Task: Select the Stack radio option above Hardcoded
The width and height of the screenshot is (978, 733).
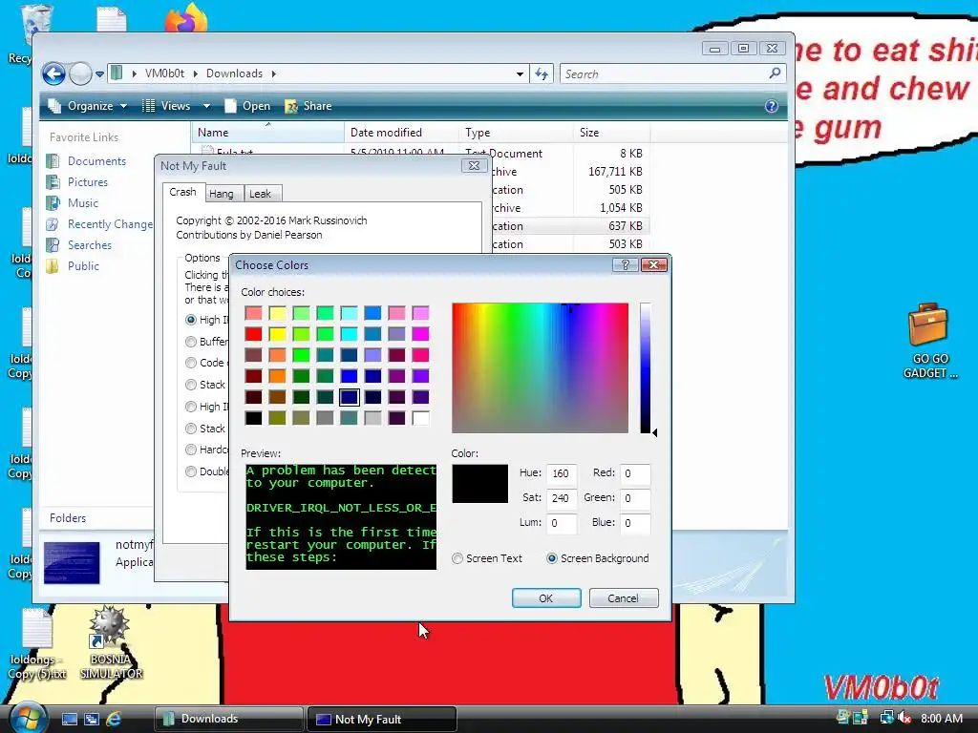Action: pos(191,429)
